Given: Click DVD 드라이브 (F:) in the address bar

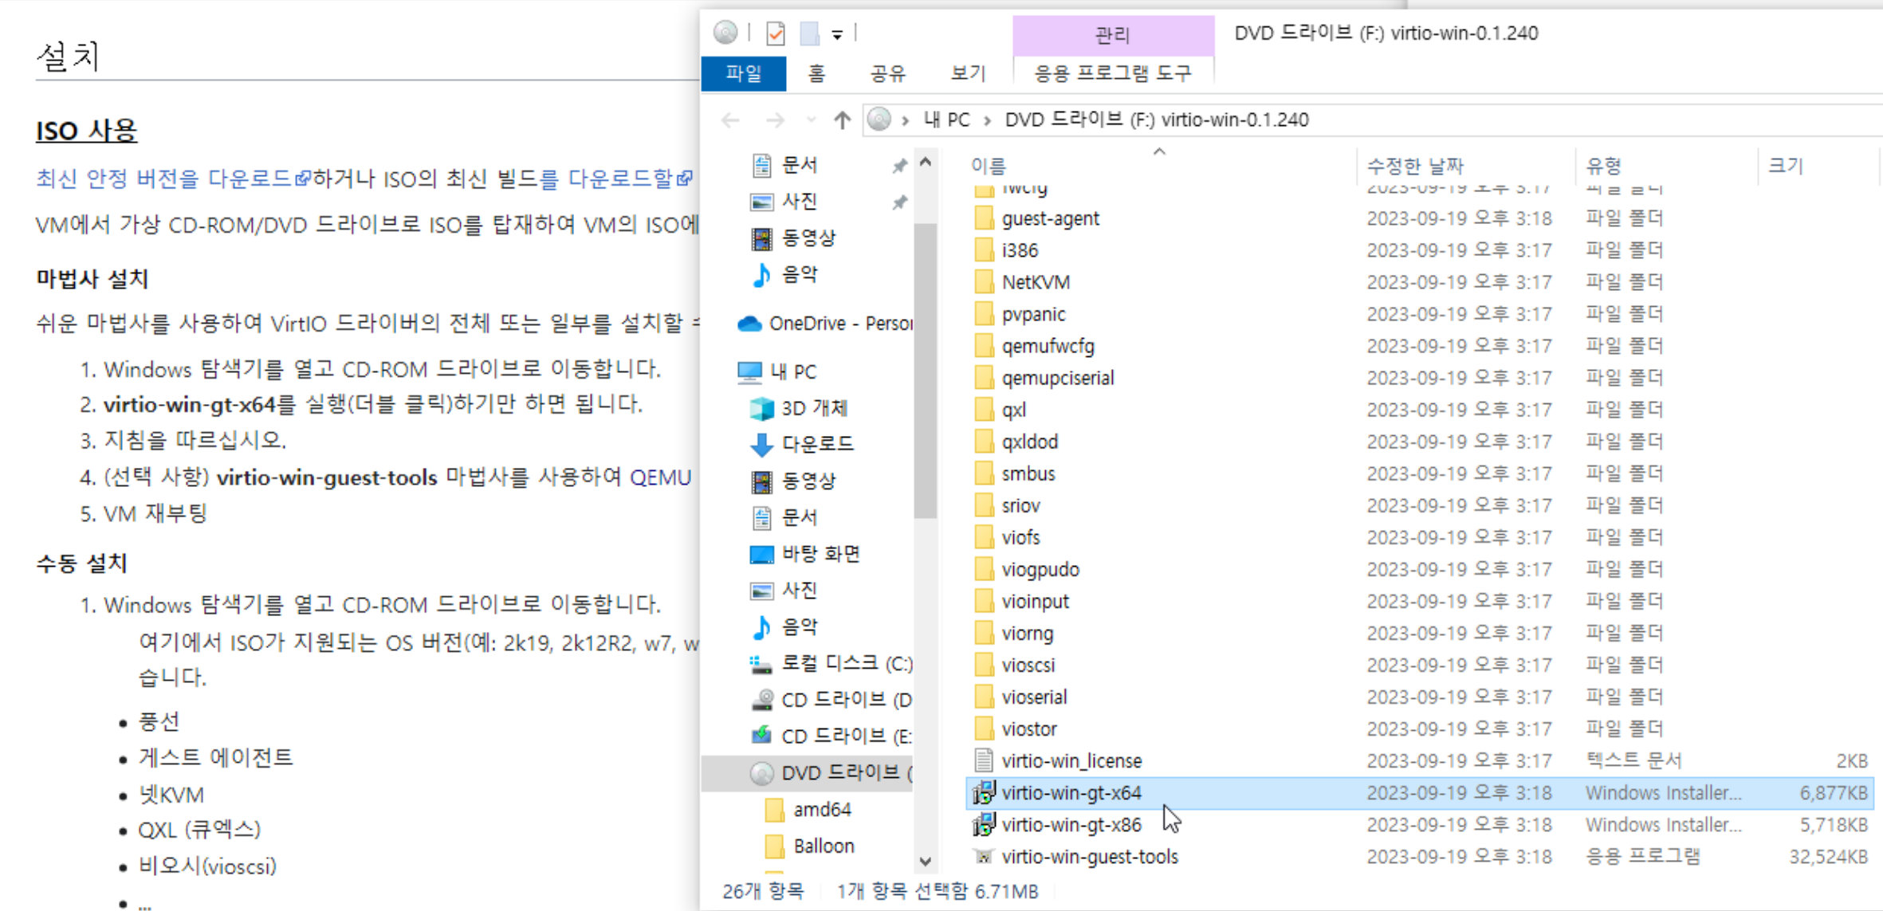Looking at the screenshot, I should click(x=1156, y=120).
